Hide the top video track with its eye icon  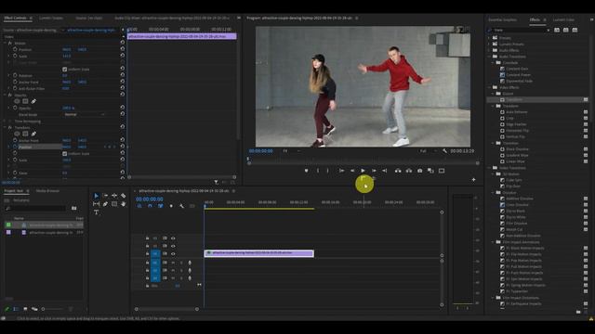click(173, 238)
